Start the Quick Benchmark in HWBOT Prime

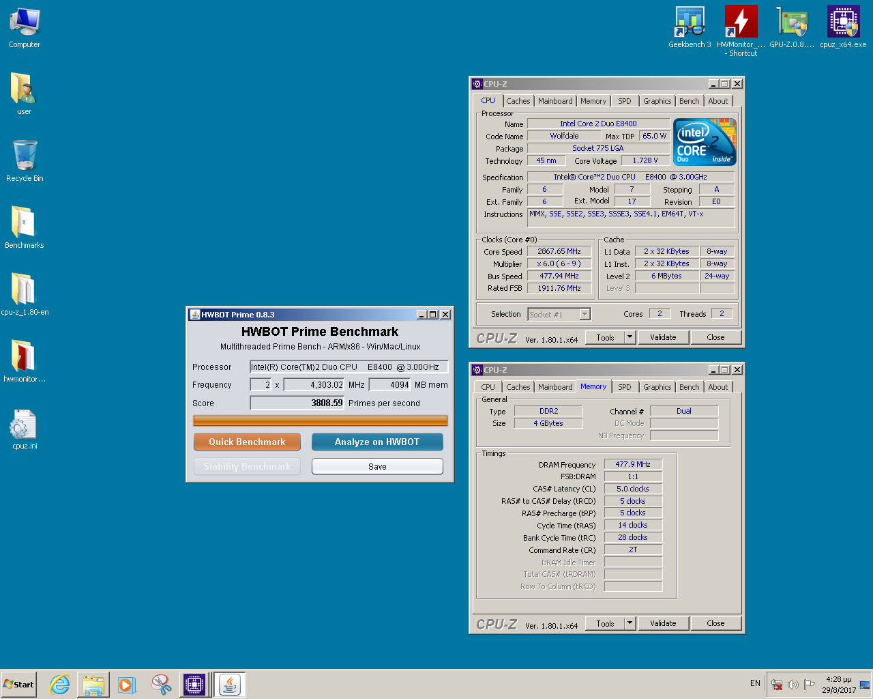[247, 442]
